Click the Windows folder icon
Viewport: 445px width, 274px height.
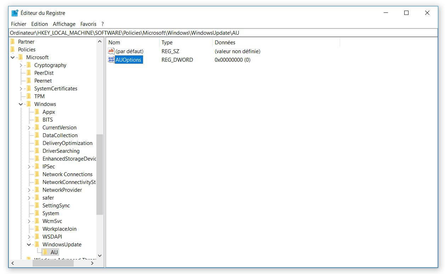[x=29, y=104]
